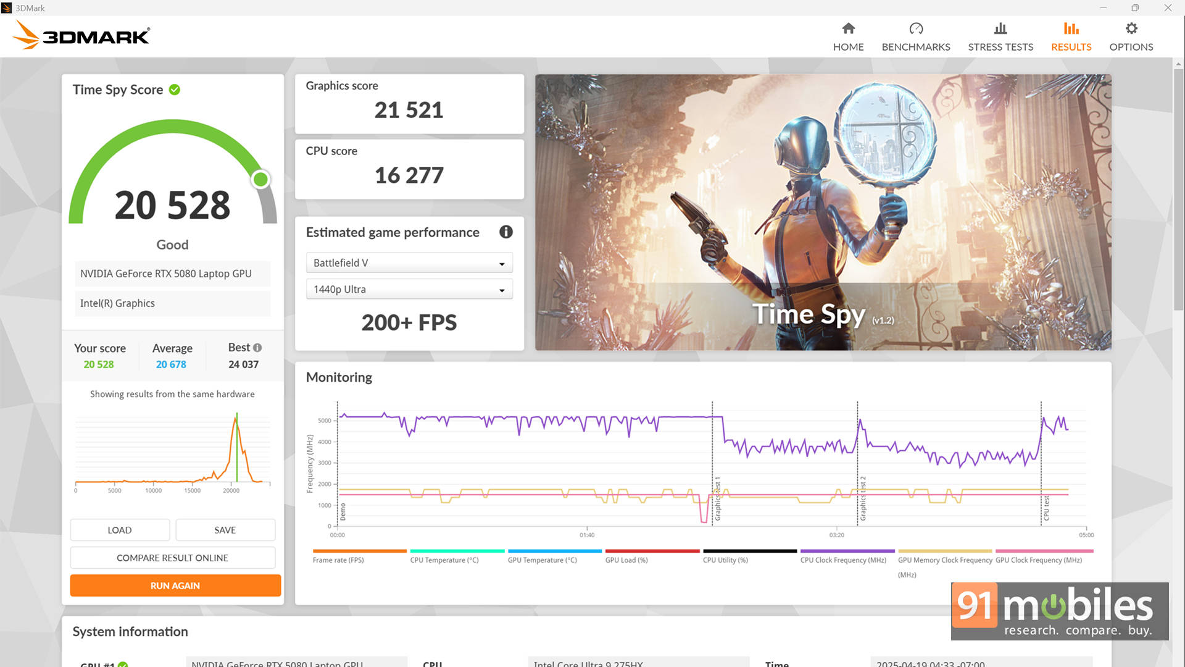Click the CPU score value 16 277
Image resolution: width=1185 pixels, height=667 pixels.
(x=409, y=175)
